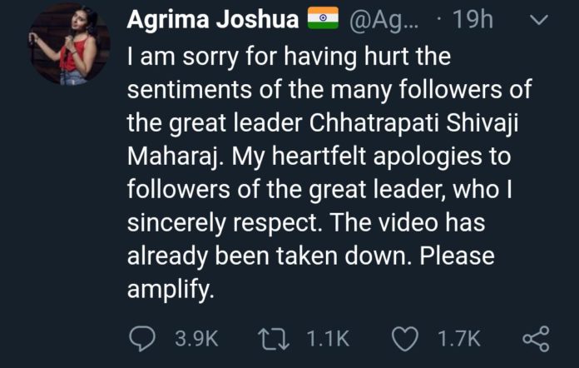Click the opening line "I am sorry for having"

(242, 57)
